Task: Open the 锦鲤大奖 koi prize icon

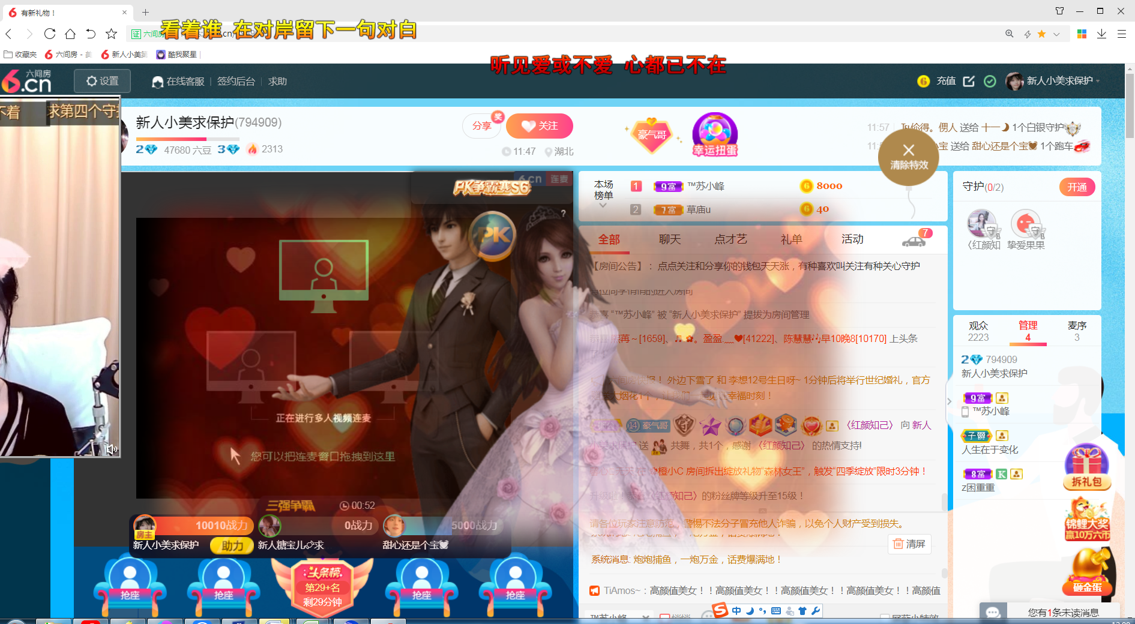Action: click(1087, 521)
